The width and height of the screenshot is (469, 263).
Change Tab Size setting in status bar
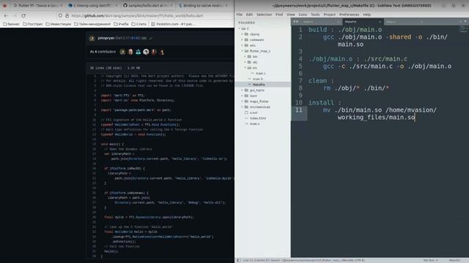[430, 260]
